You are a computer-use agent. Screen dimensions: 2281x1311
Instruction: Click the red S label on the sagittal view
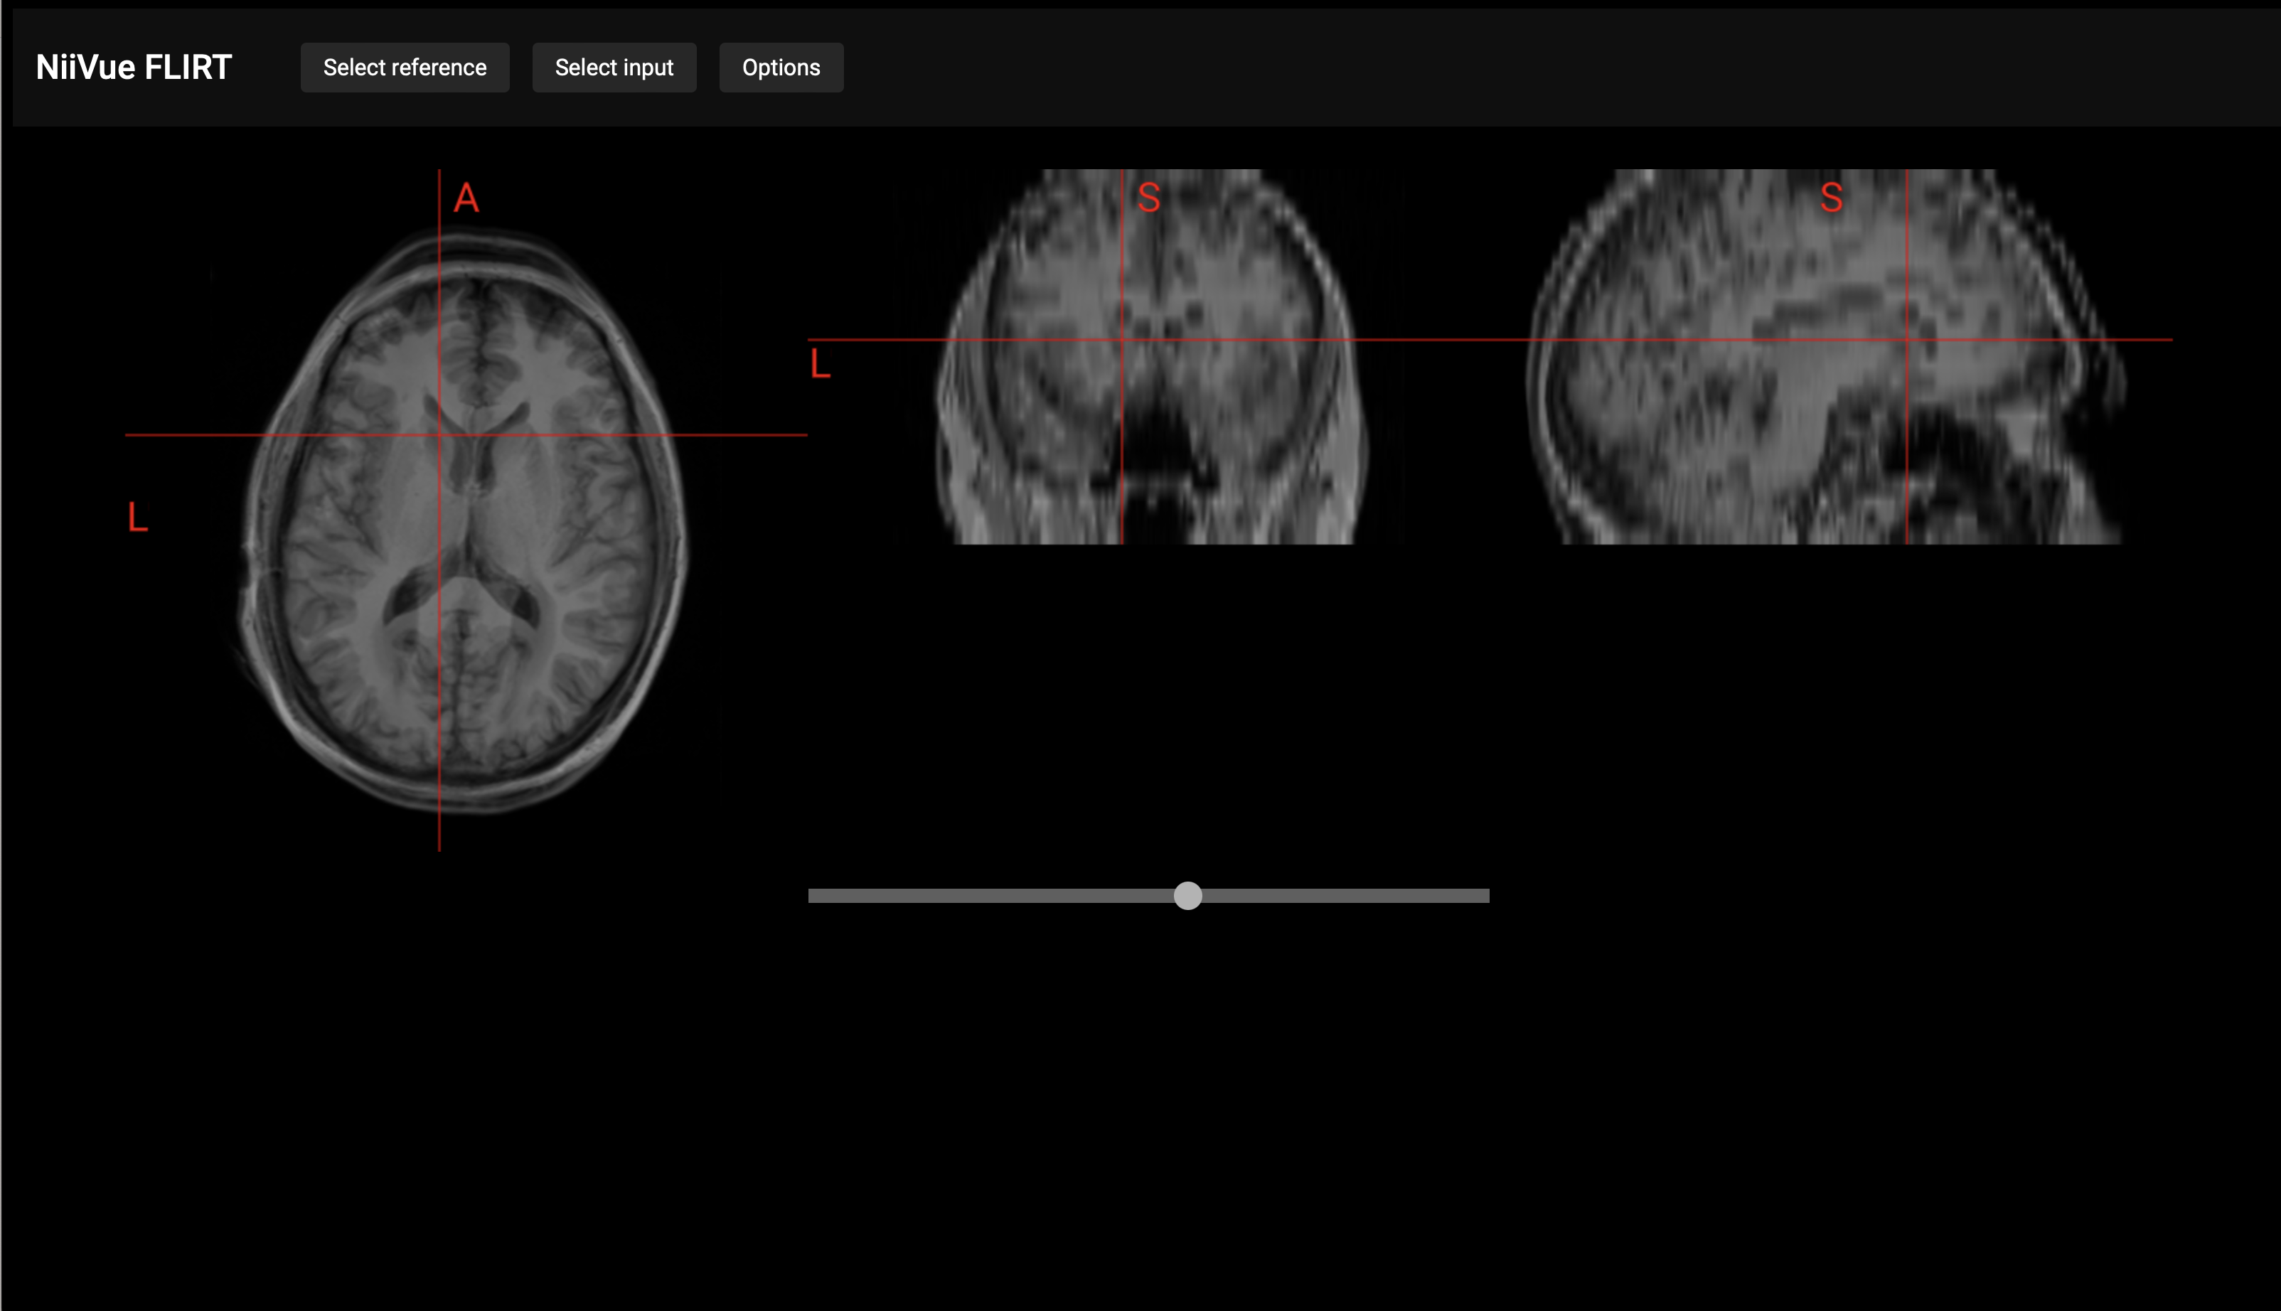[1831, 197]
